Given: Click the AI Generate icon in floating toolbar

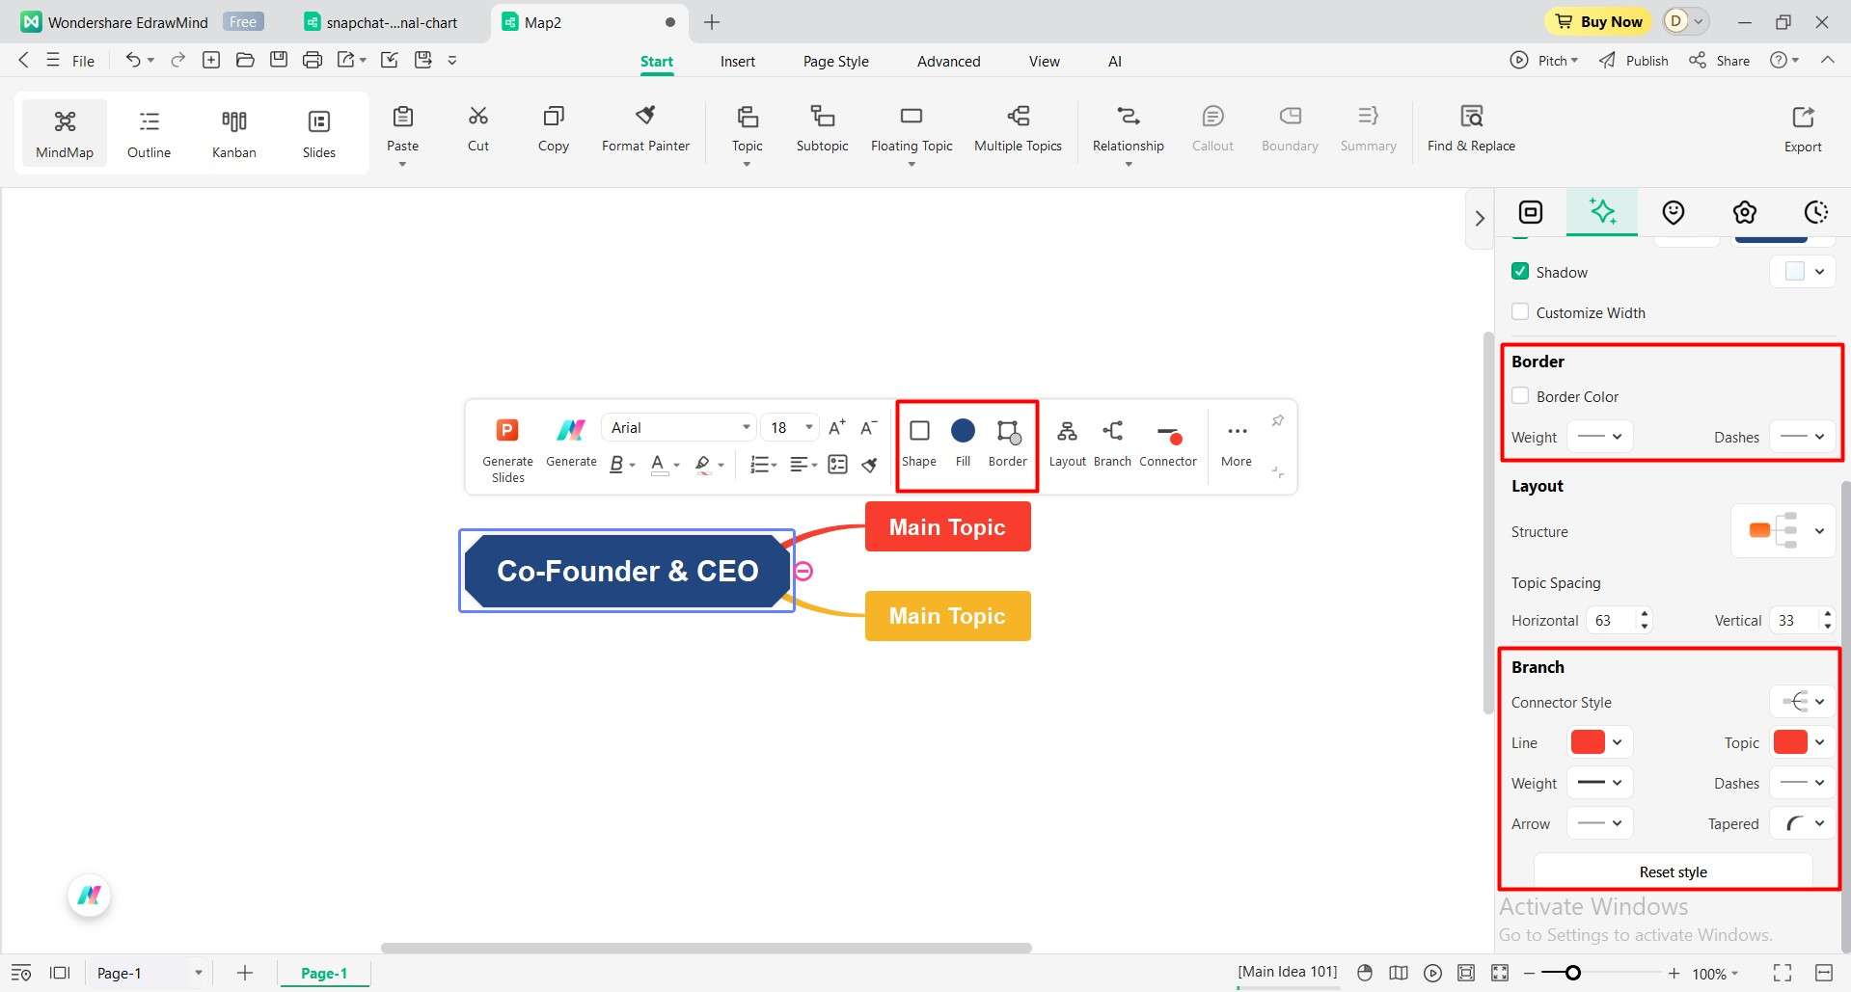Looking at the screenshot, I should click(571, 430).
